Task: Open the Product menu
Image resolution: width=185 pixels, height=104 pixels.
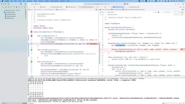Action: click(41, 1)
